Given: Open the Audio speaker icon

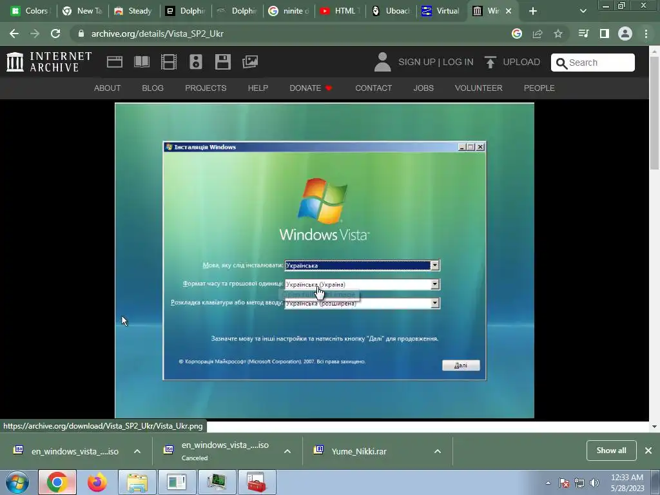Looking at the screenshot, I should coord(196,62).
